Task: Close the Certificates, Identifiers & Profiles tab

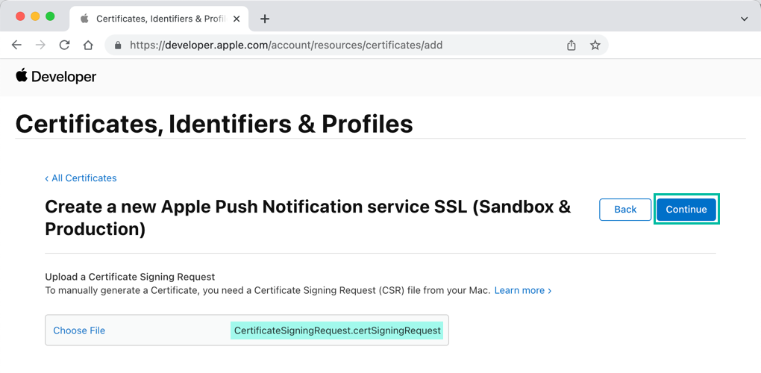Action: click(x=237, y=19)
